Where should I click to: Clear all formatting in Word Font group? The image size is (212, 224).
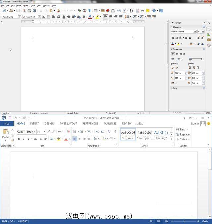click(68, 131)
